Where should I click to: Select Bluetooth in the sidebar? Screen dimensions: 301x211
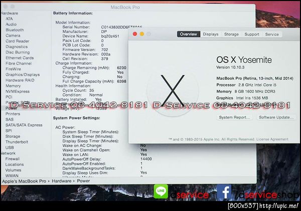click(15, 30)
